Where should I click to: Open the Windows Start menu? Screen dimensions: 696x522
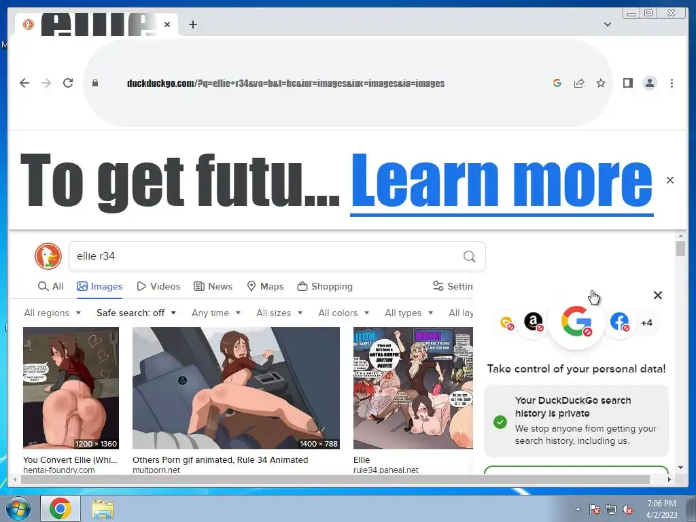pyautogui.click(x=18, y=508)
